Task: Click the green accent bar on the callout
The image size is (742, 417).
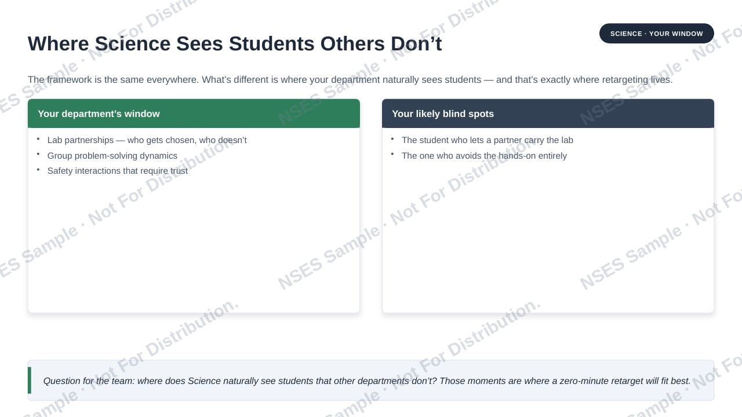Action: coord(30,381)
